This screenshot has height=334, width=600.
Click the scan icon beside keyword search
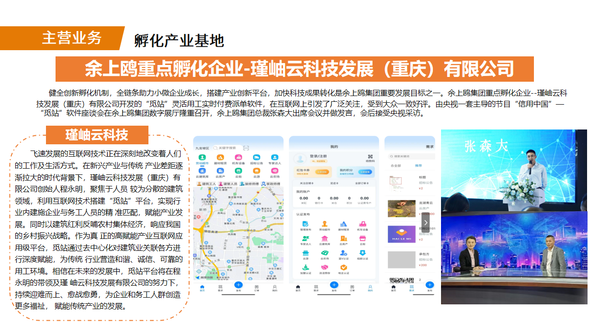(246, 148)
